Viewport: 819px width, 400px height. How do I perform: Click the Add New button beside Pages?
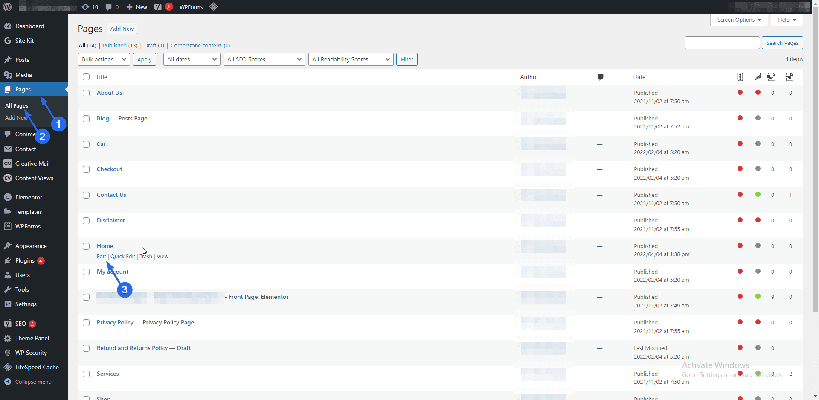click(x=122, y=29)
